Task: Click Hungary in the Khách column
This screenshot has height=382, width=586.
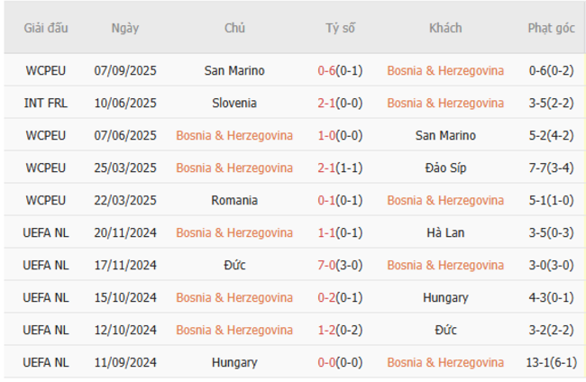Action: click(x=445, y=297)
